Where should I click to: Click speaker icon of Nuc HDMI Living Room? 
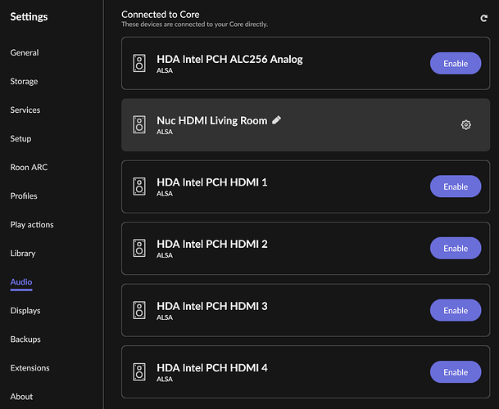pos(139,125)
